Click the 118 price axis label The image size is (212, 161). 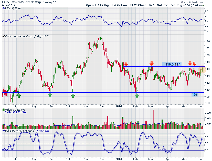207,62
